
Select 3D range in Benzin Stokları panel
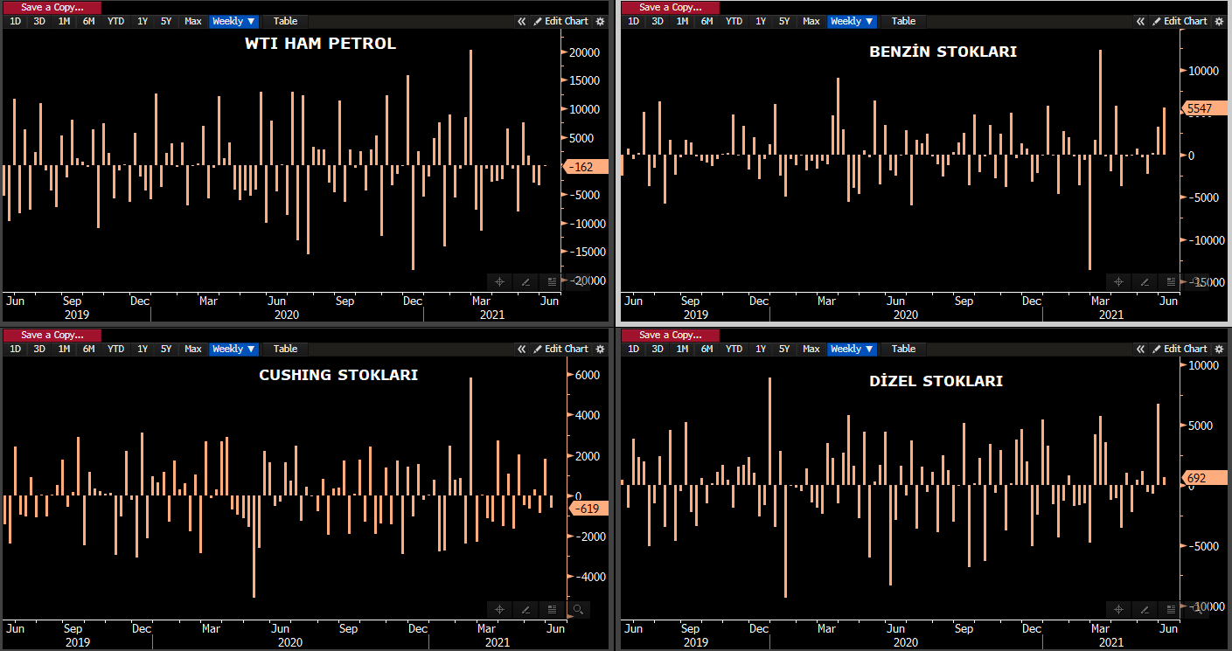click(658, 21)
